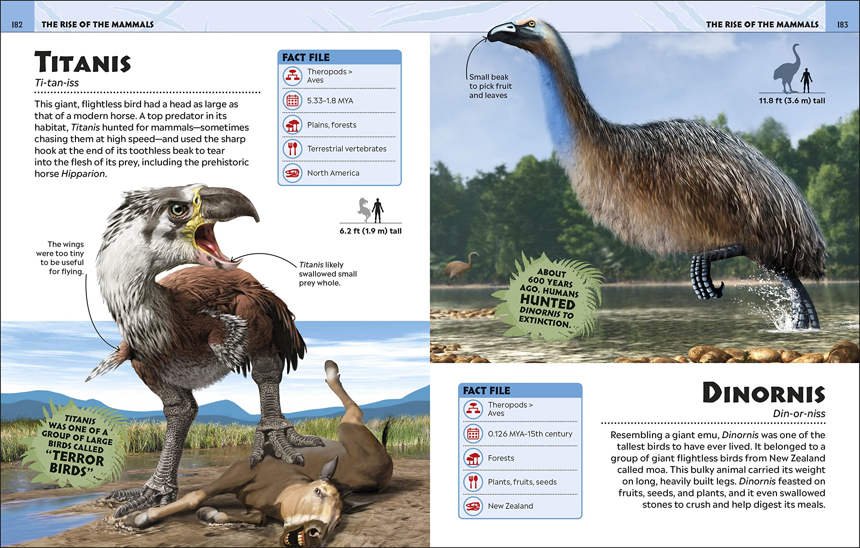Click the Titanis bird silhouette in size comparison
This screenshot has width=860, height=548.
click(x=364, y=210)
